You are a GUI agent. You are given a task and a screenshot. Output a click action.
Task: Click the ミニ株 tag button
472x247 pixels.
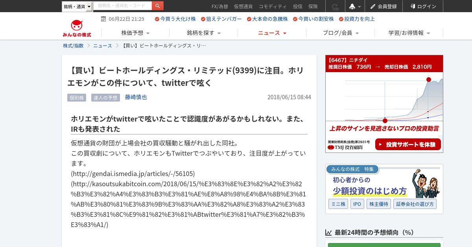338,204
